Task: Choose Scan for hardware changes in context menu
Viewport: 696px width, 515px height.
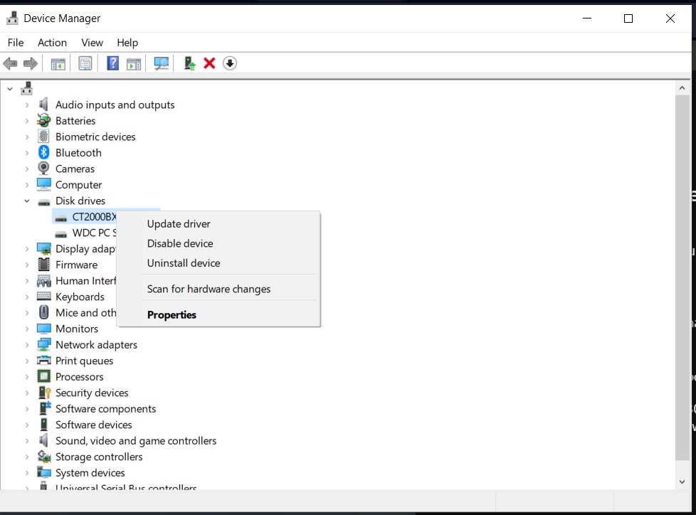Action: [218, 289]
